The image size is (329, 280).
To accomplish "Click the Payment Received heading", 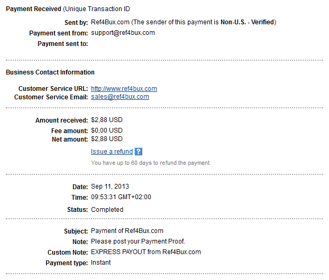I will click(33, 10).
